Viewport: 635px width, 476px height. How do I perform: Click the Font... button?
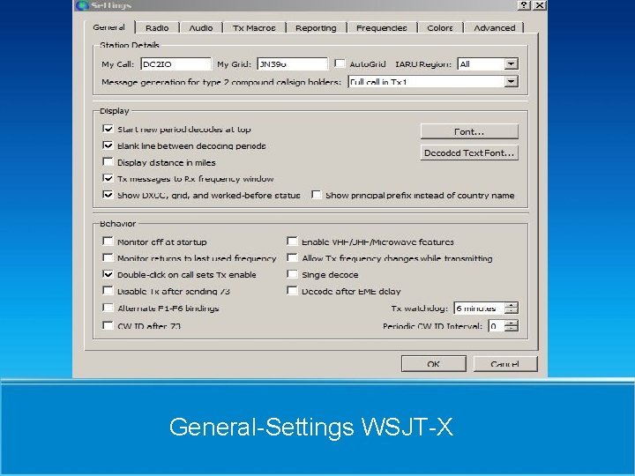[469, 131]
